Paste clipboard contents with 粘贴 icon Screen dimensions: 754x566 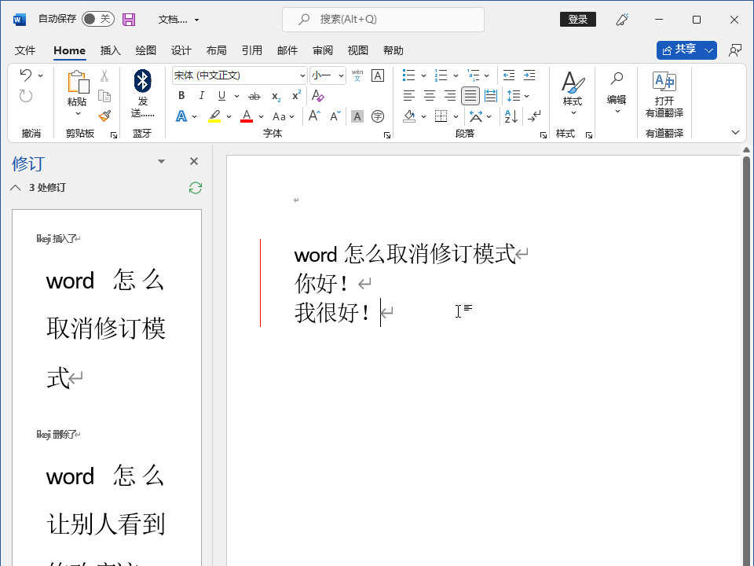78,82
